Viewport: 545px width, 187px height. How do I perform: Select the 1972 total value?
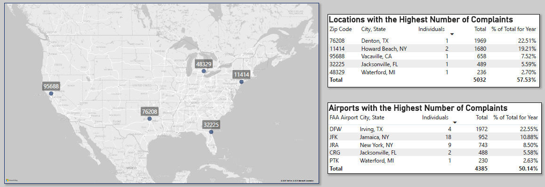(481, 129)
